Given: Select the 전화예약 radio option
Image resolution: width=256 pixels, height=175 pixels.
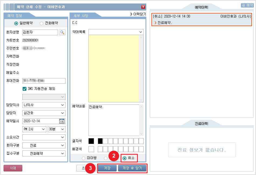Looking at the screenshot, I should click(41, 23).
